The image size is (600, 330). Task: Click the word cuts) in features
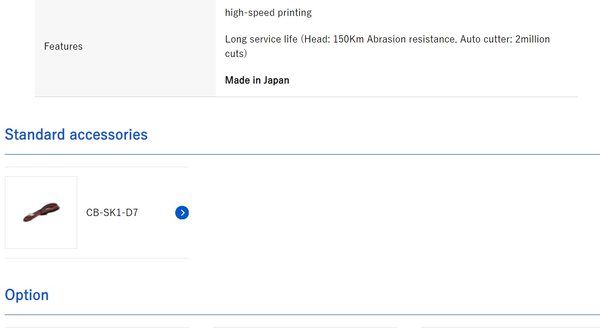[236, 54]
